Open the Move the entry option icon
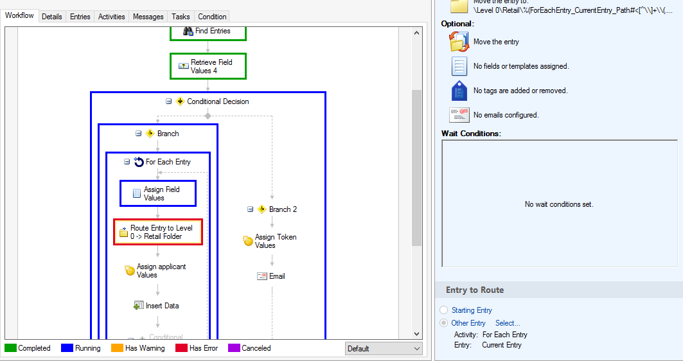Viewport: 683px width, 361px height. 459,42
